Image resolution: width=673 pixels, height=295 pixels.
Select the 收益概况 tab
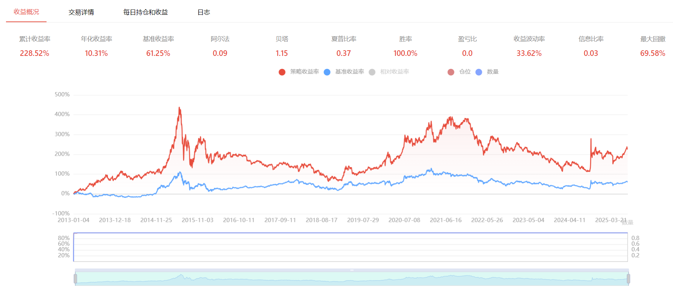[26, 12]
